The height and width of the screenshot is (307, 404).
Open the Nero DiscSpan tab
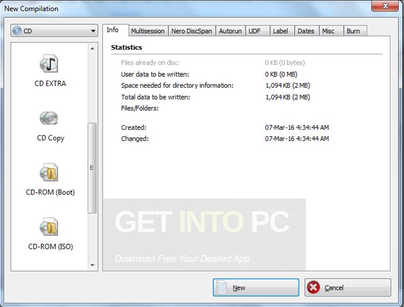click(x=192, y=31)
